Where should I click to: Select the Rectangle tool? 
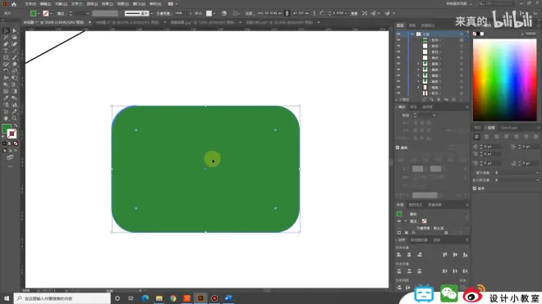point(6,57)
